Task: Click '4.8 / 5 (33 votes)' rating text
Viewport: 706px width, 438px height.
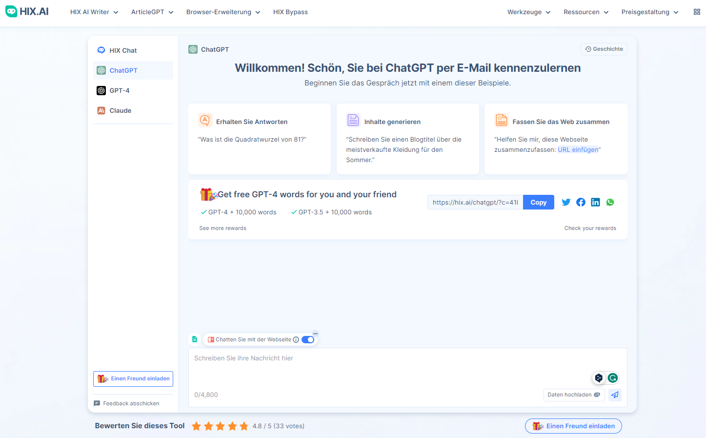Action: coord(279,426)
